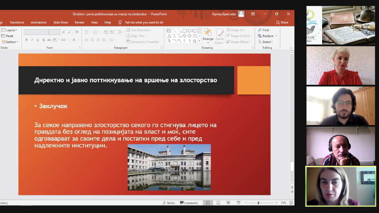Click the font name input box
The image size is (379, 213).
pyautogui.click(x=36, y=32)
